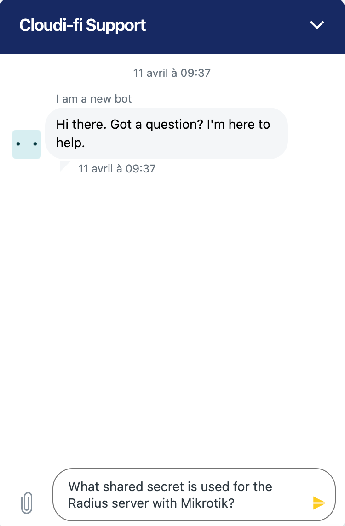Click "Hi there." in the greeting bubble
Viewport: 345px width, 526px height.
click(81, 124)
